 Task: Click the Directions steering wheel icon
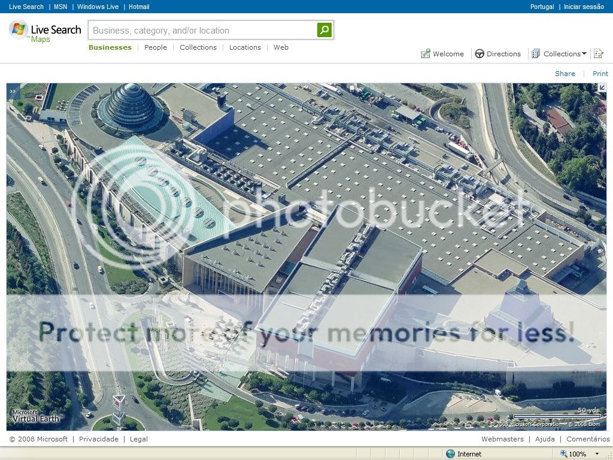coord(480,54)
